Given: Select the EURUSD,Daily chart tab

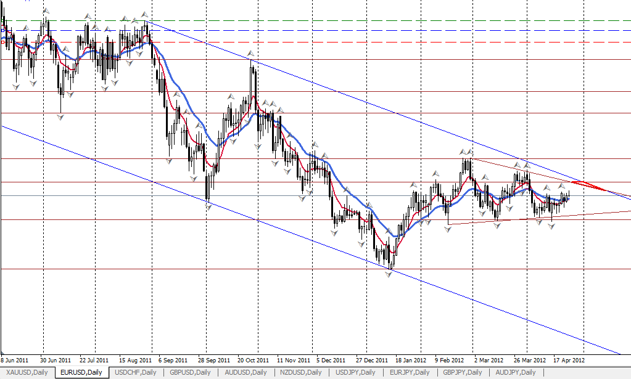Looking at the screenshot, I should point(81,373).
